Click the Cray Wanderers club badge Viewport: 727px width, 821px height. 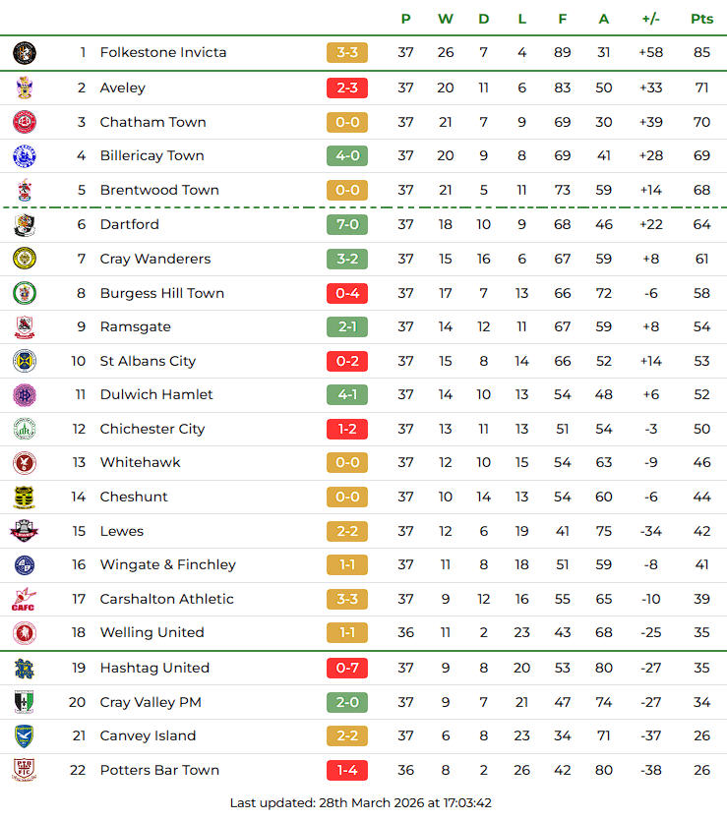tap(25, 259)
